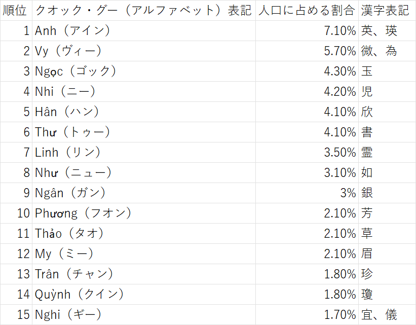Select the Quỳnh（クイン）cell
This screenshot has height=325, width=416.
click(x=144, y=295)
